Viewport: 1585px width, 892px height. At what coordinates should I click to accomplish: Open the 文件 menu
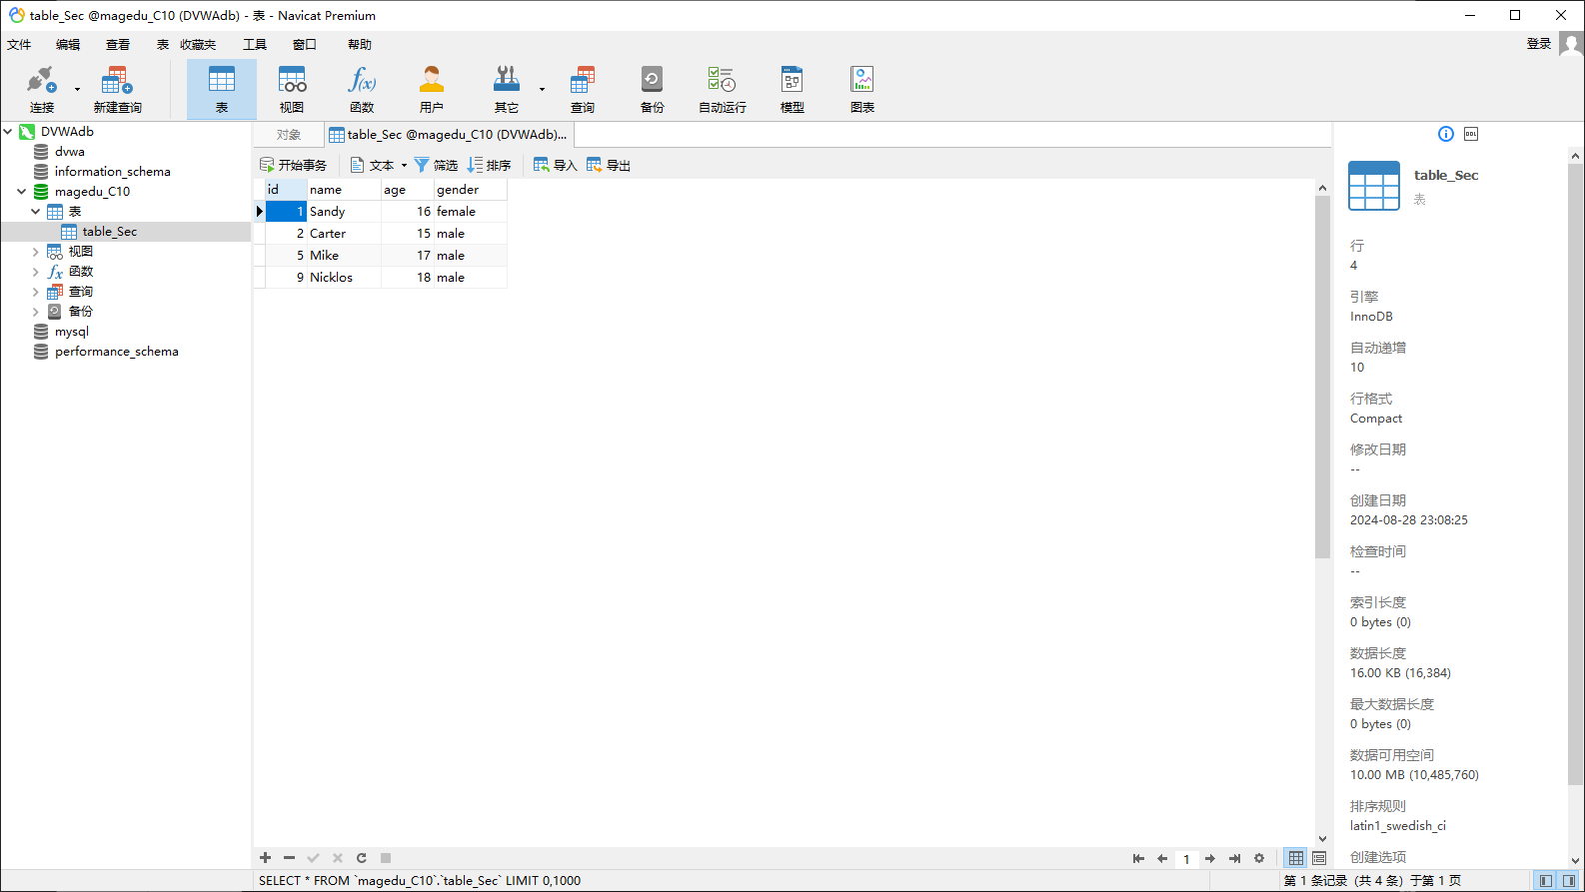point(19,45)
